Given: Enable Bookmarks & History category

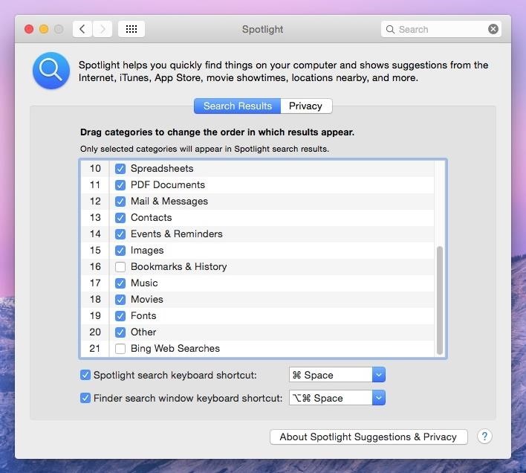Looking at the screenshot, I should (120, 267).
